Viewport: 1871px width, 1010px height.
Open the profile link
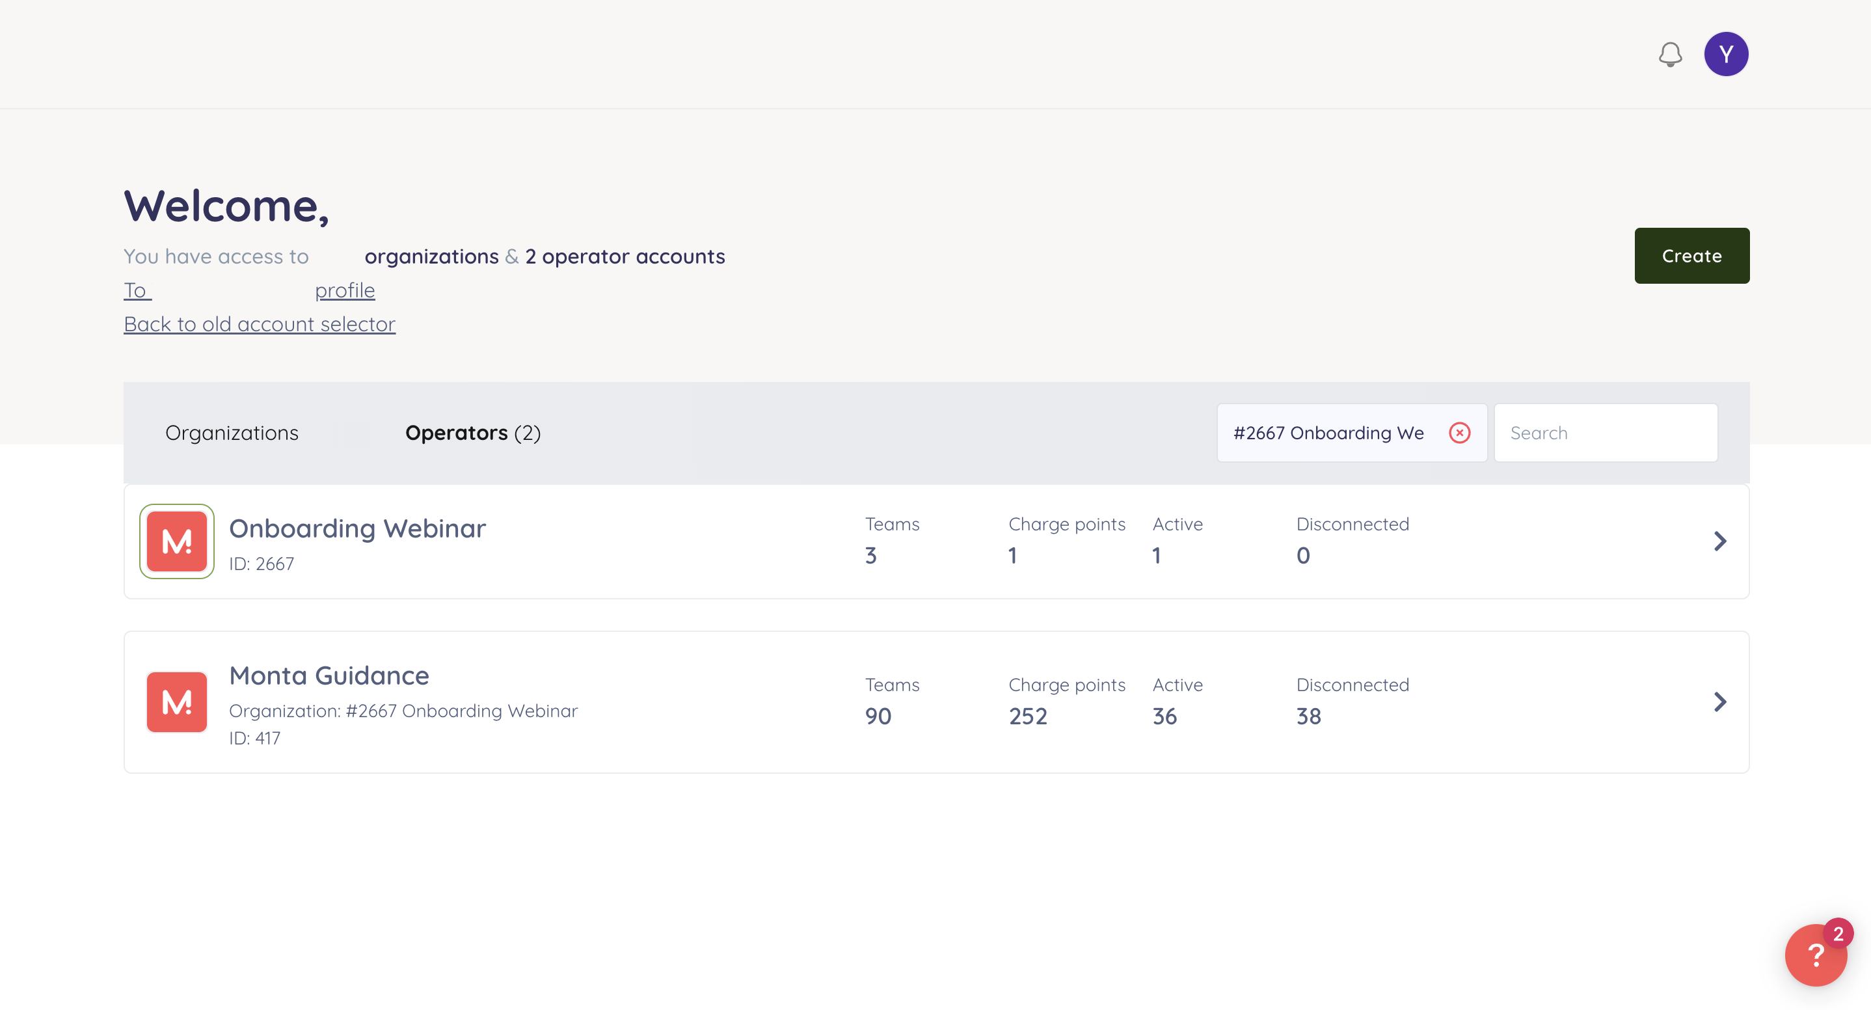tap(344, 291)
